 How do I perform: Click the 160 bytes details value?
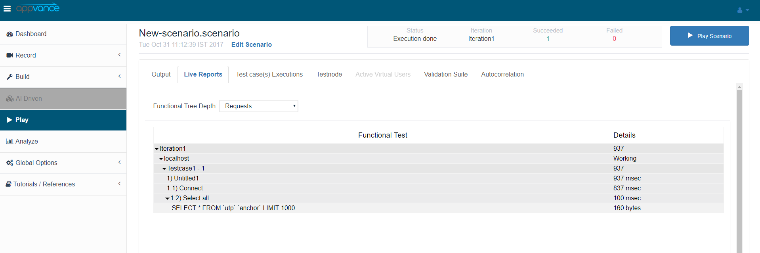(x=627, y=208)
